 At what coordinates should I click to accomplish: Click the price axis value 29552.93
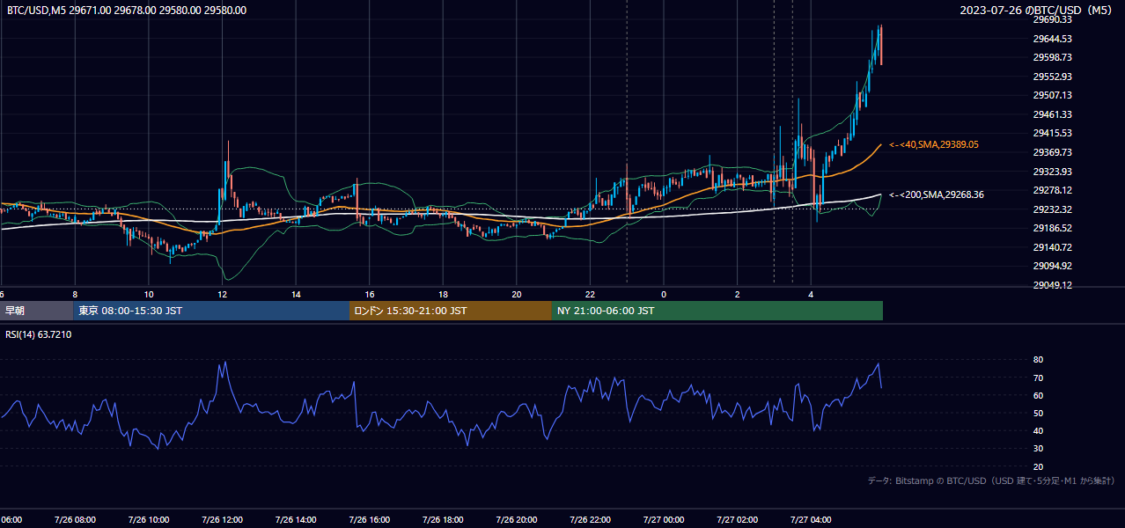(x=1052, y=77)
